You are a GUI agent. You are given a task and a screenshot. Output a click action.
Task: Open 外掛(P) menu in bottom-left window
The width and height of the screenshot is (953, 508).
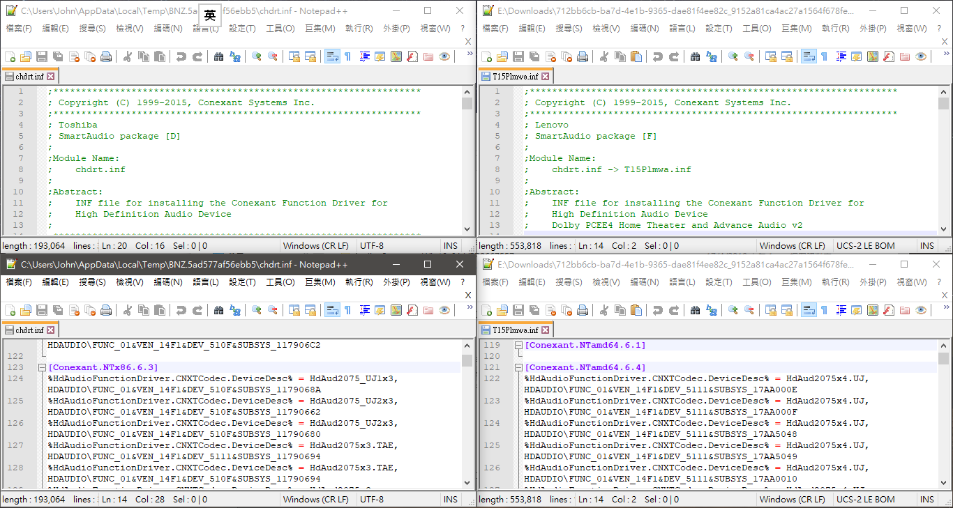click(396, 282)
